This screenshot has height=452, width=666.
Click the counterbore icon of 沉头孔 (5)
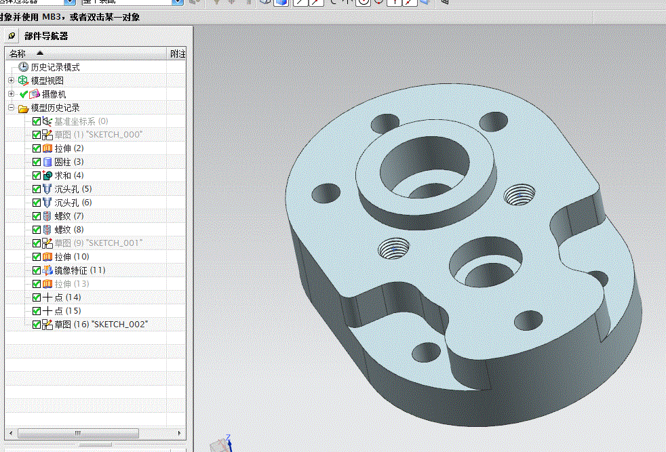pos(47,189)
